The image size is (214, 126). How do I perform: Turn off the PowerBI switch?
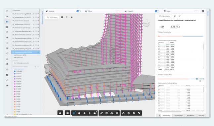click(x=157, y=11)
